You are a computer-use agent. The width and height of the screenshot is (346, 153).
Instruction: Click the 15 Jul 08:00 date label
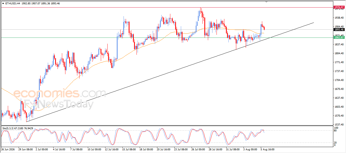(129, 149)
